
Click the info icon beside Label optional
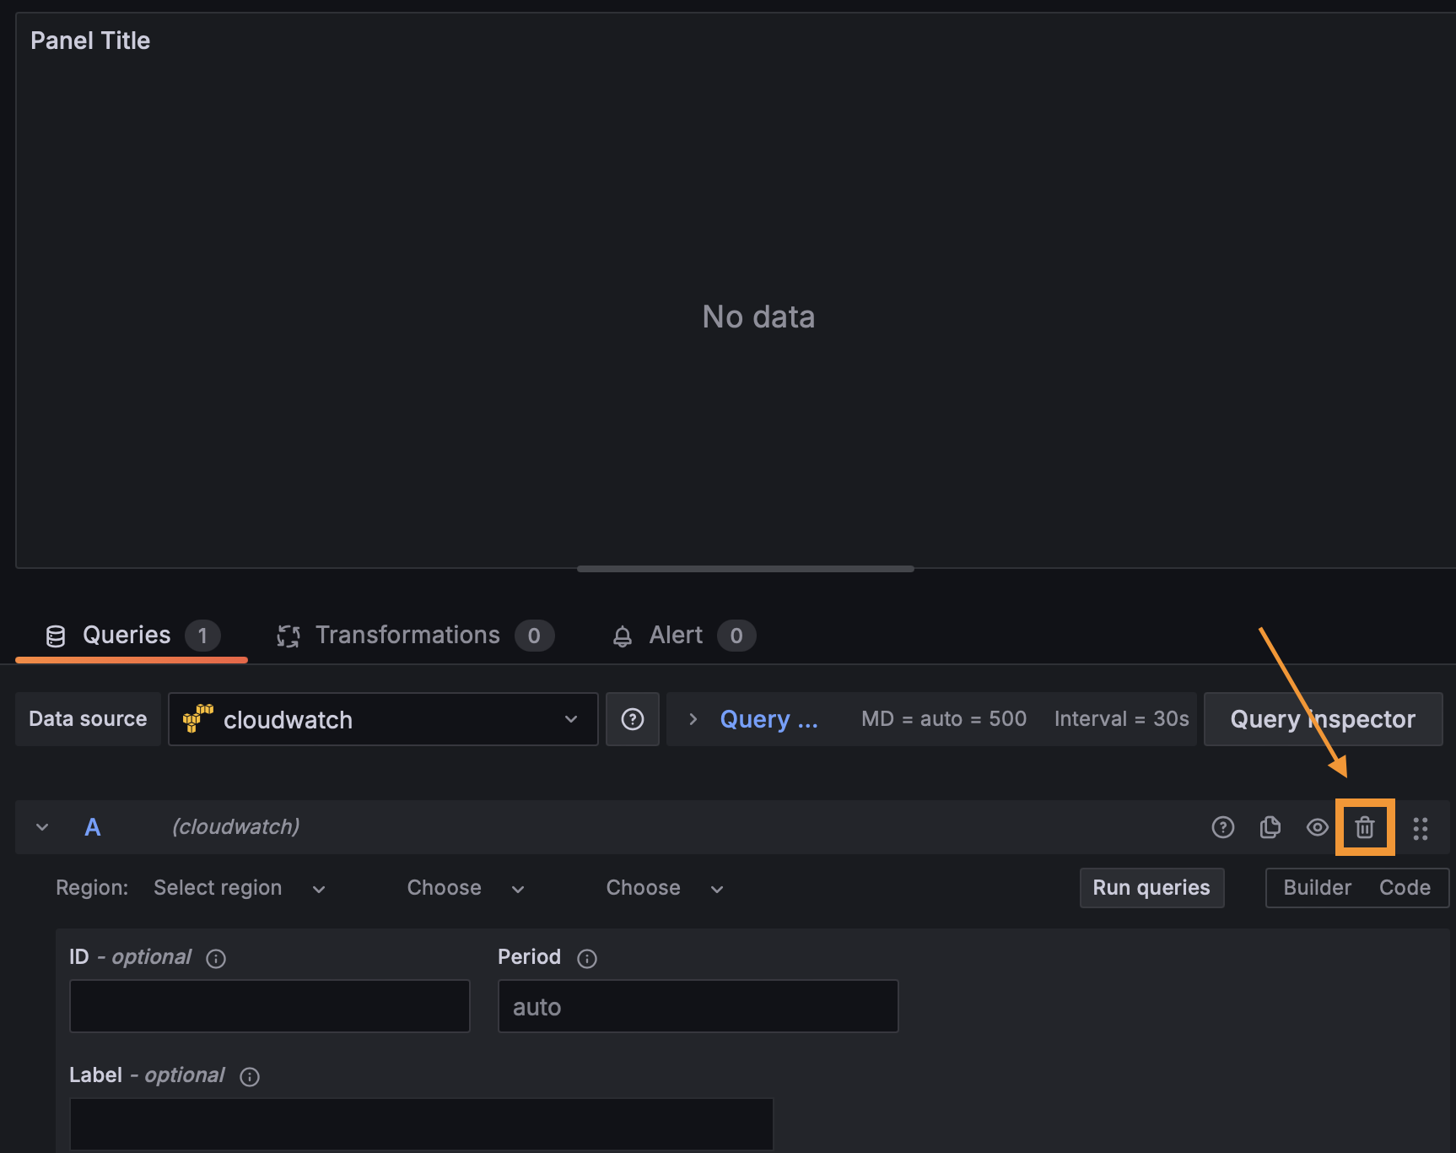[250, 1076]
